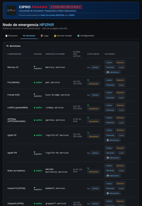Start the Mercury V2 service with Iniciar
This screenshot has height=206, width=142.
tap(109, 62)
